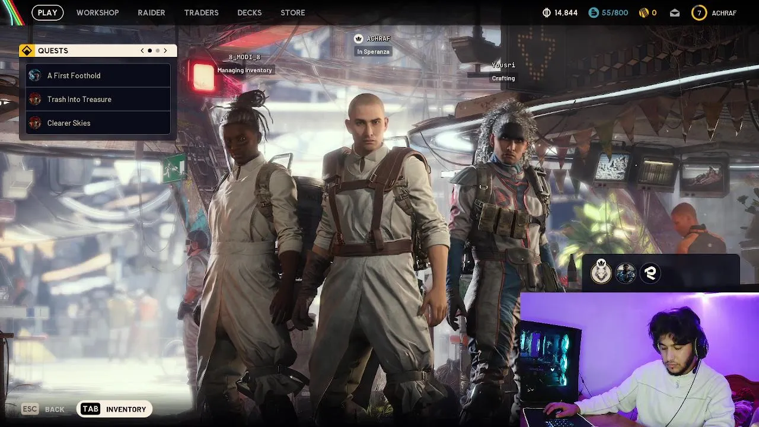This screenshot has height=427, width=759.
Task: Click the wolf avatar with crown
Action: pyautogui.click(x=601, y=272)
